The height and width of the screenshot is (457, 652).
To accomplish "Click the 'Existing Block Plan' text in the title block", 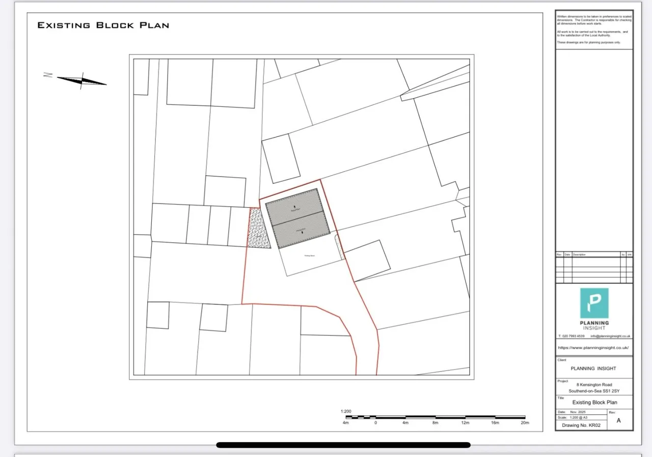I will [x=594, y=402].
